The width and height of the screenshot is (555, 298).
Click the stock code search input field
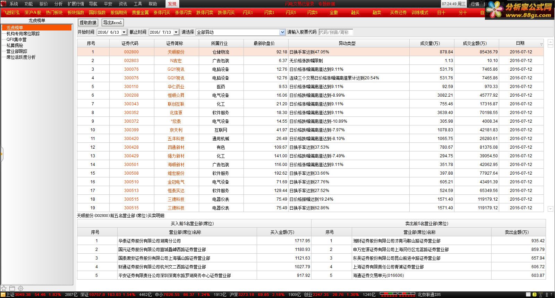pos(336,32)
